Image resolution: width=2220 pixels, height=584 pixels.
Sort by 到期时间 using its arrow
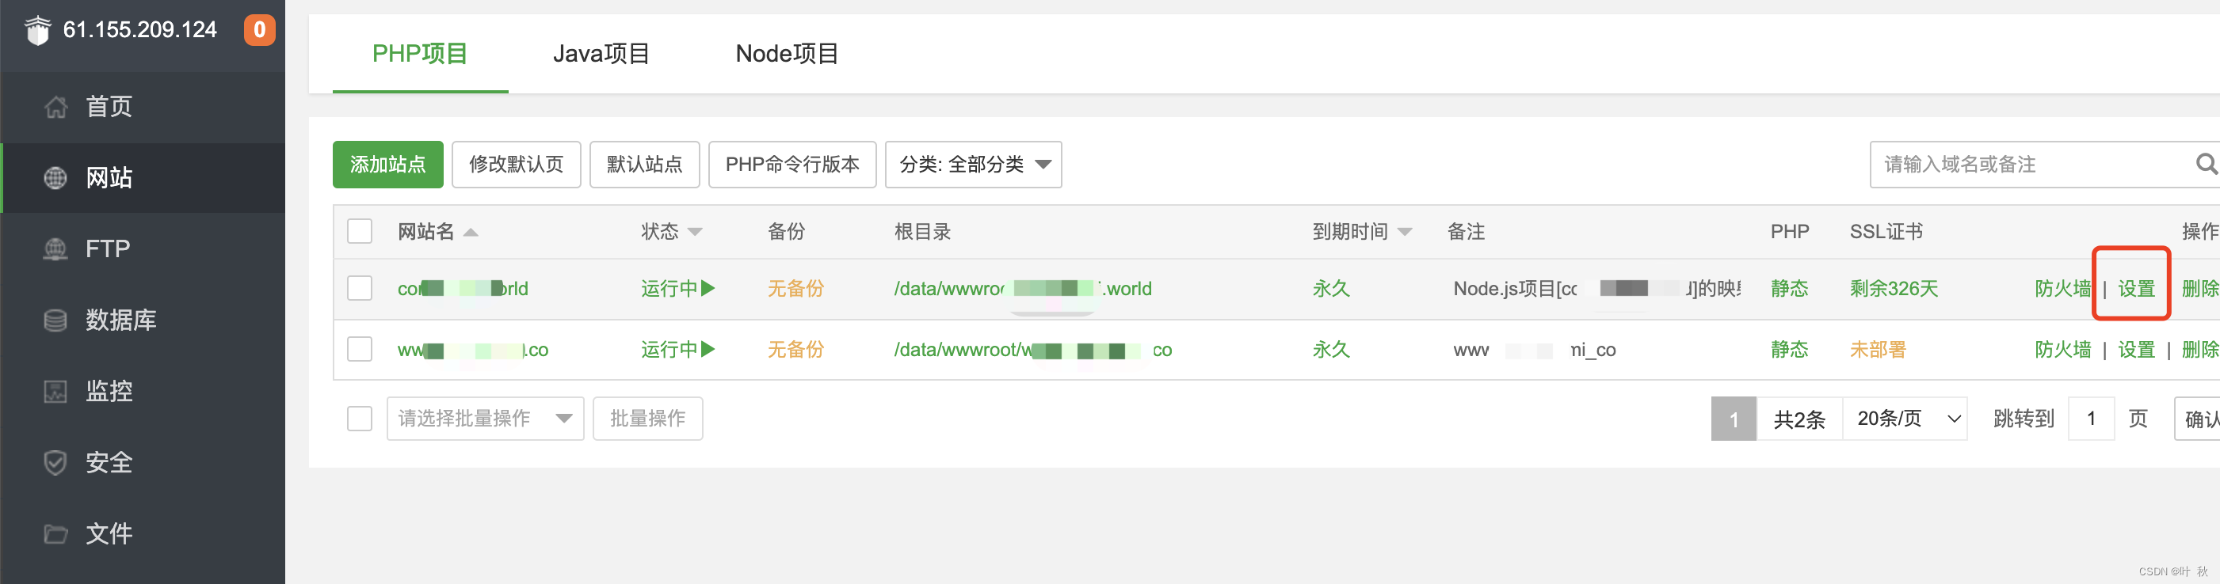[1406, 231]
